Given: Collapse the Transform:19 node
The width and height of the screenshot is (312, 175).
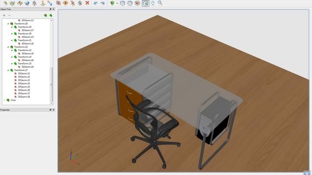Looking at the screenshot, I should click(12, 27).
